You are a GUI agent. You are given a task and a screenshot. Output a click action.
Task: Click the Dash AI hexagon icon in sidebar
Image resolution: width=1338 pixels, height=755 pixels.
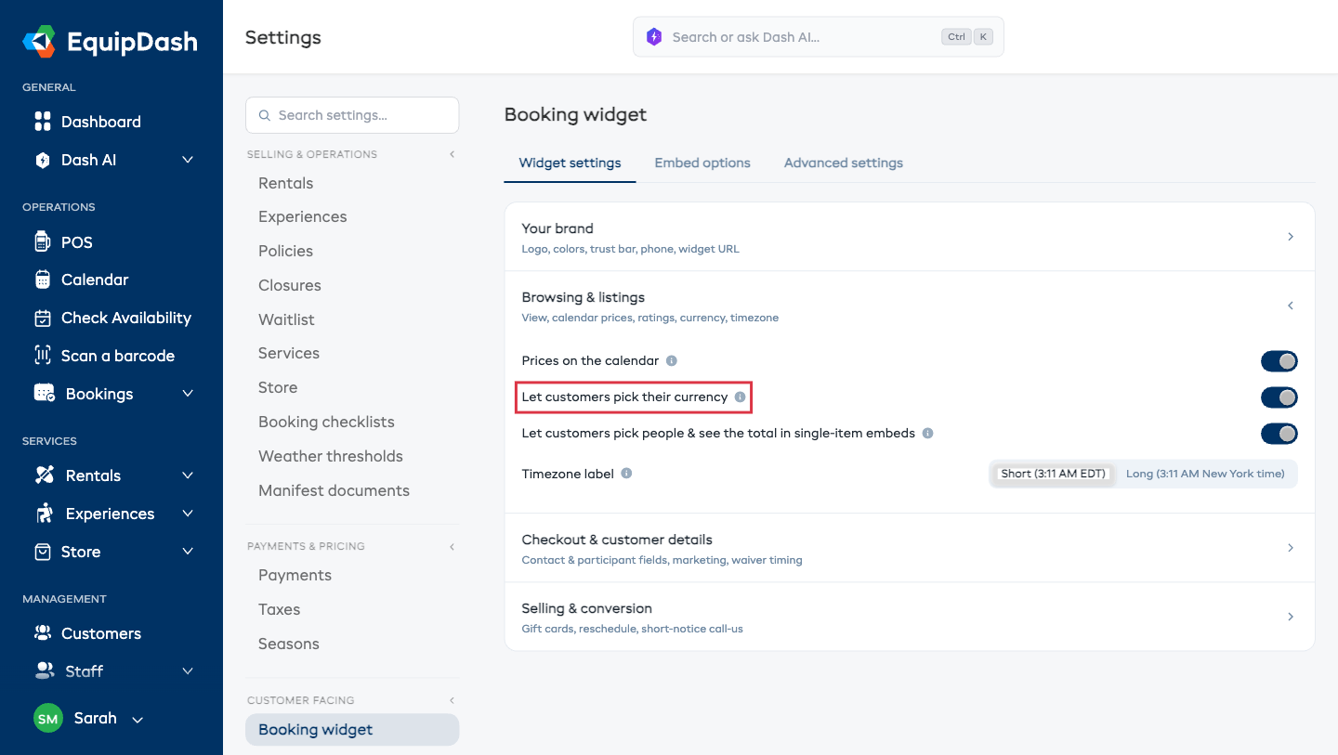[x=43, y=160]
